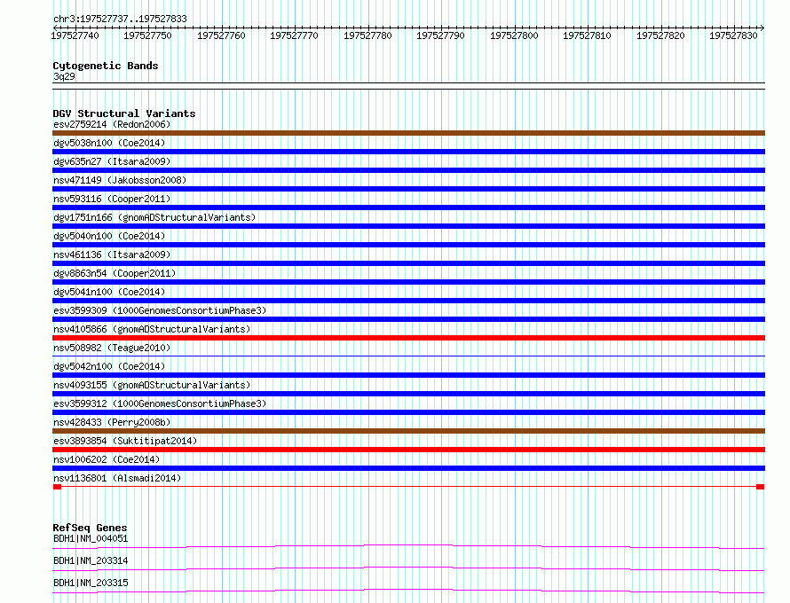
Task: Select the BDH1|NM_203314 RefSeq gene label
Action: click(91, 560)
